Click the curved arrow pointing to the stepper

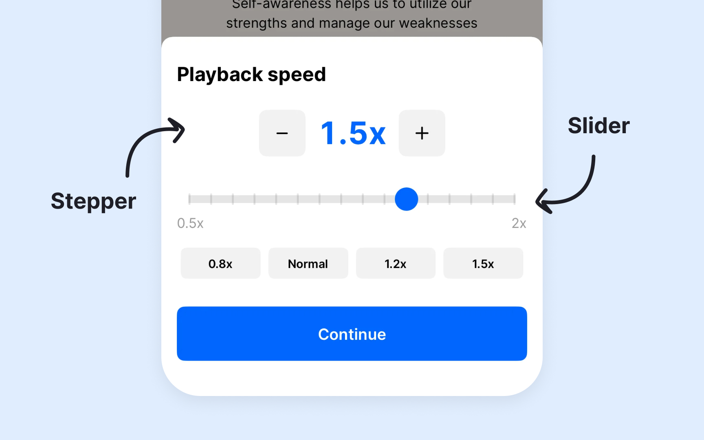(x=155, y=147)
